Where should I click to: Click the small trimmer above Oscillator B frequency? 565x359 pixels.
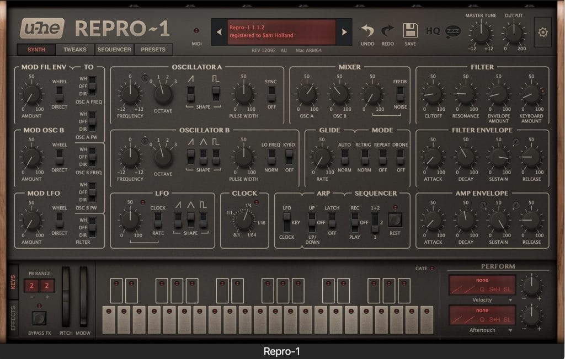point(145,141)
